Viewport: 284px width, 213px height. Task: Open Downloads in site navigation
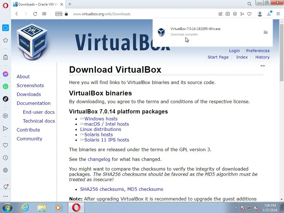pos(29,94)
